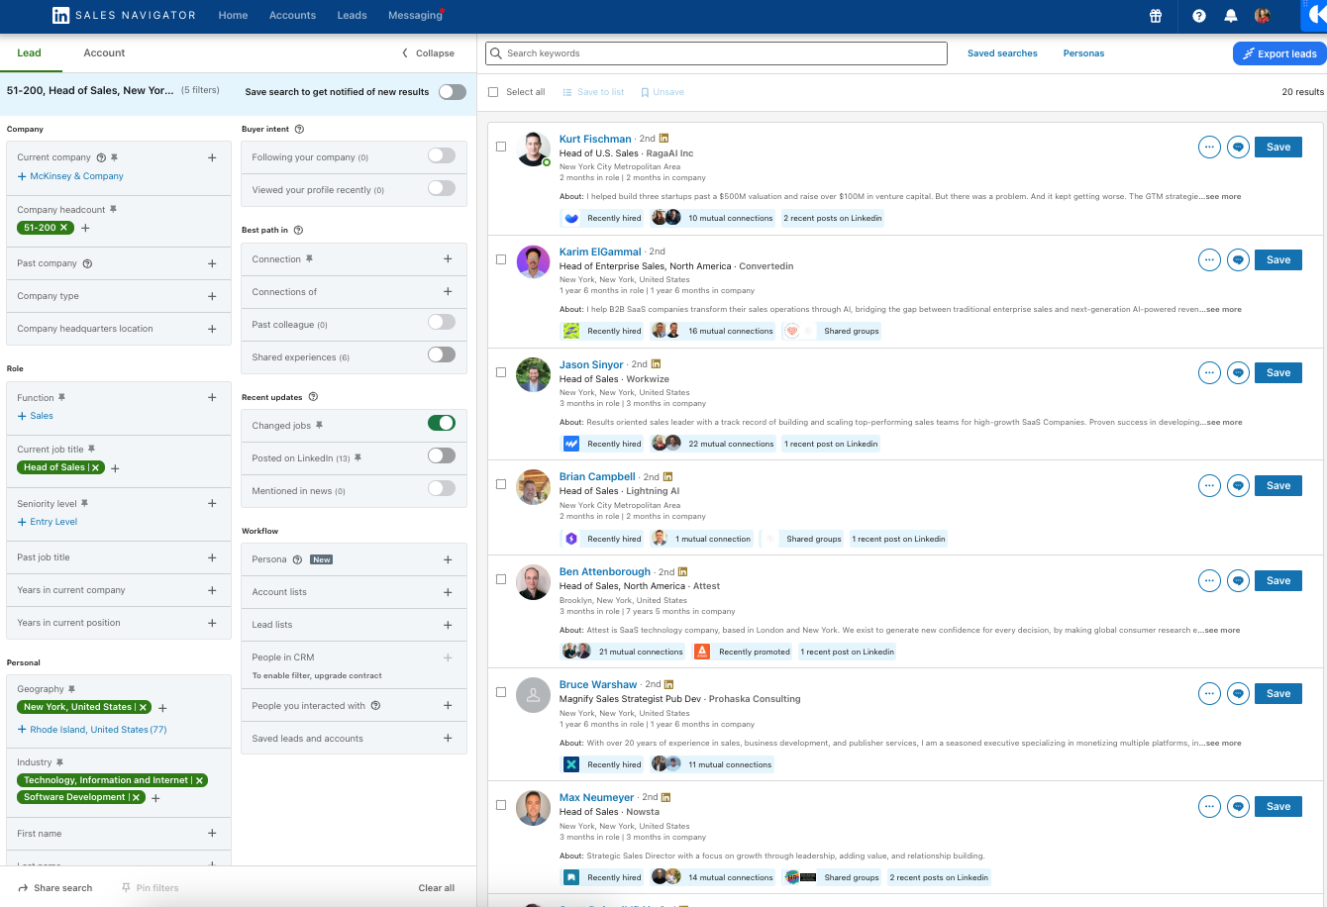Enable Following your company toggle

(x=442, y=156)
